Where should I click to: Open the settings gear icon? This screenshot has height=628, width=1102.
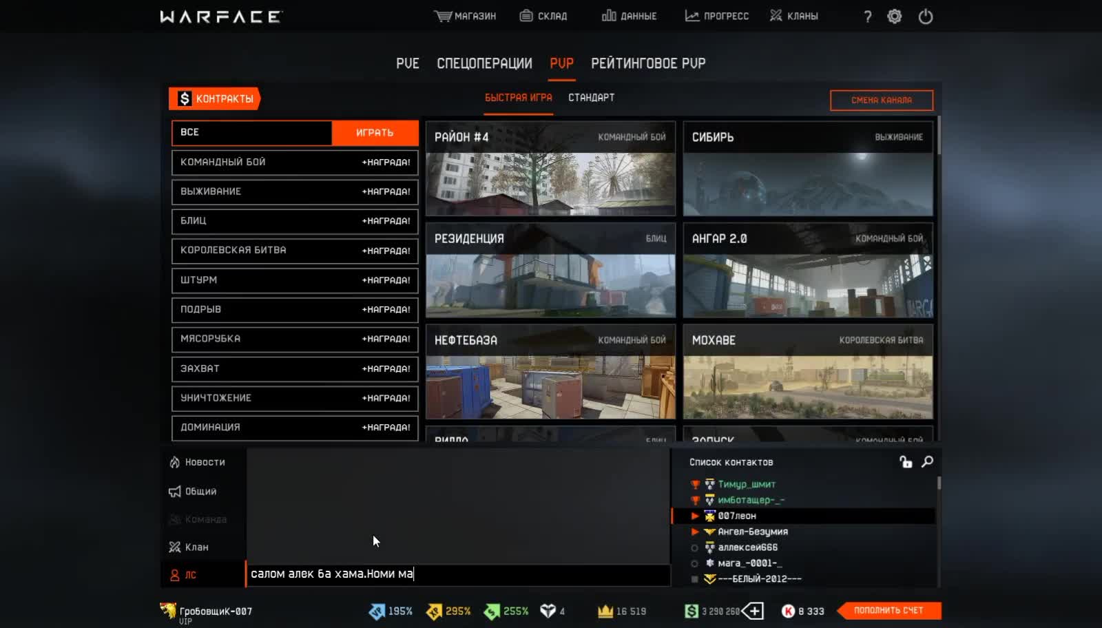(x=894, y=17)
